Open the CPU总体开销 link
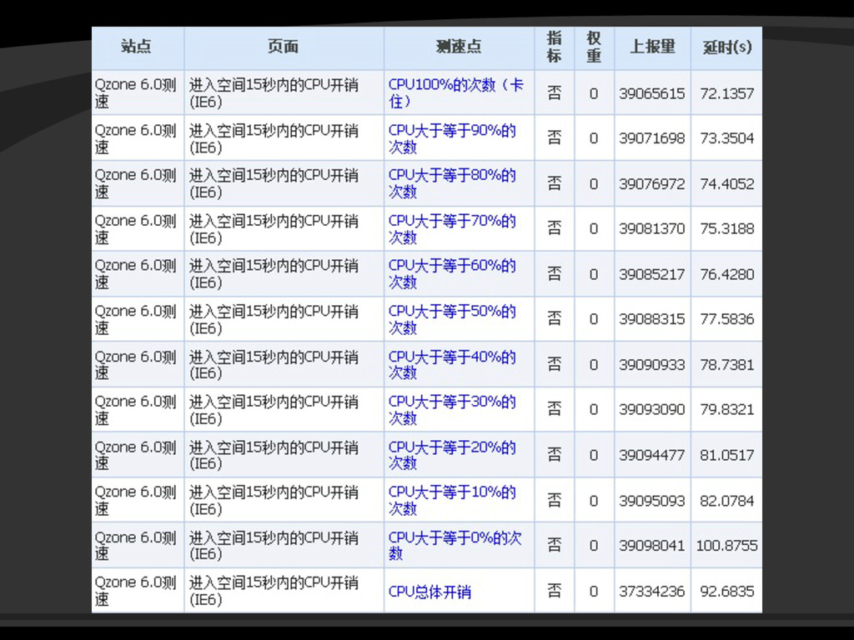 [x=430, y=592]
